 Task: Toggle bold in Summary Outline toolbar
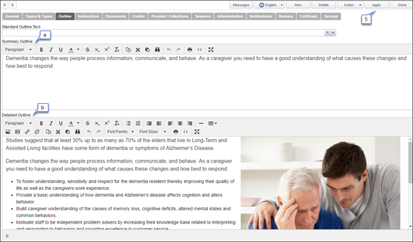coord(41,50)
